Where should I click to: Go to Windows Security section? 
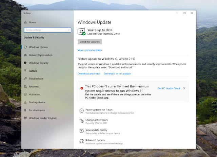pyautogui.click(x=39, y=63)
